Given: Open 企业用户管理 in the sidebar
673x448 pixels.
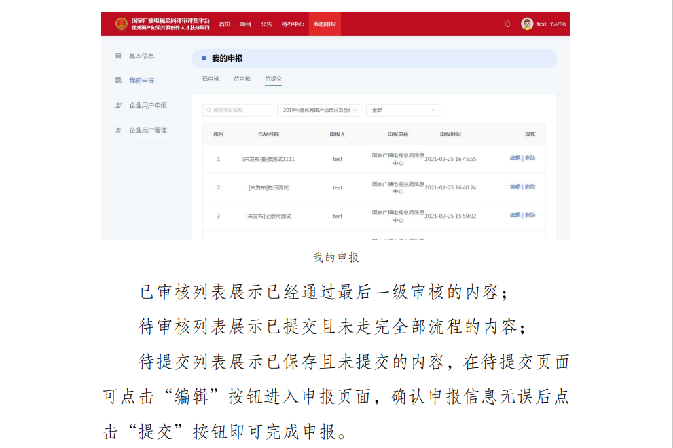Looking at the screenshot, I should (x=147, y=130).
